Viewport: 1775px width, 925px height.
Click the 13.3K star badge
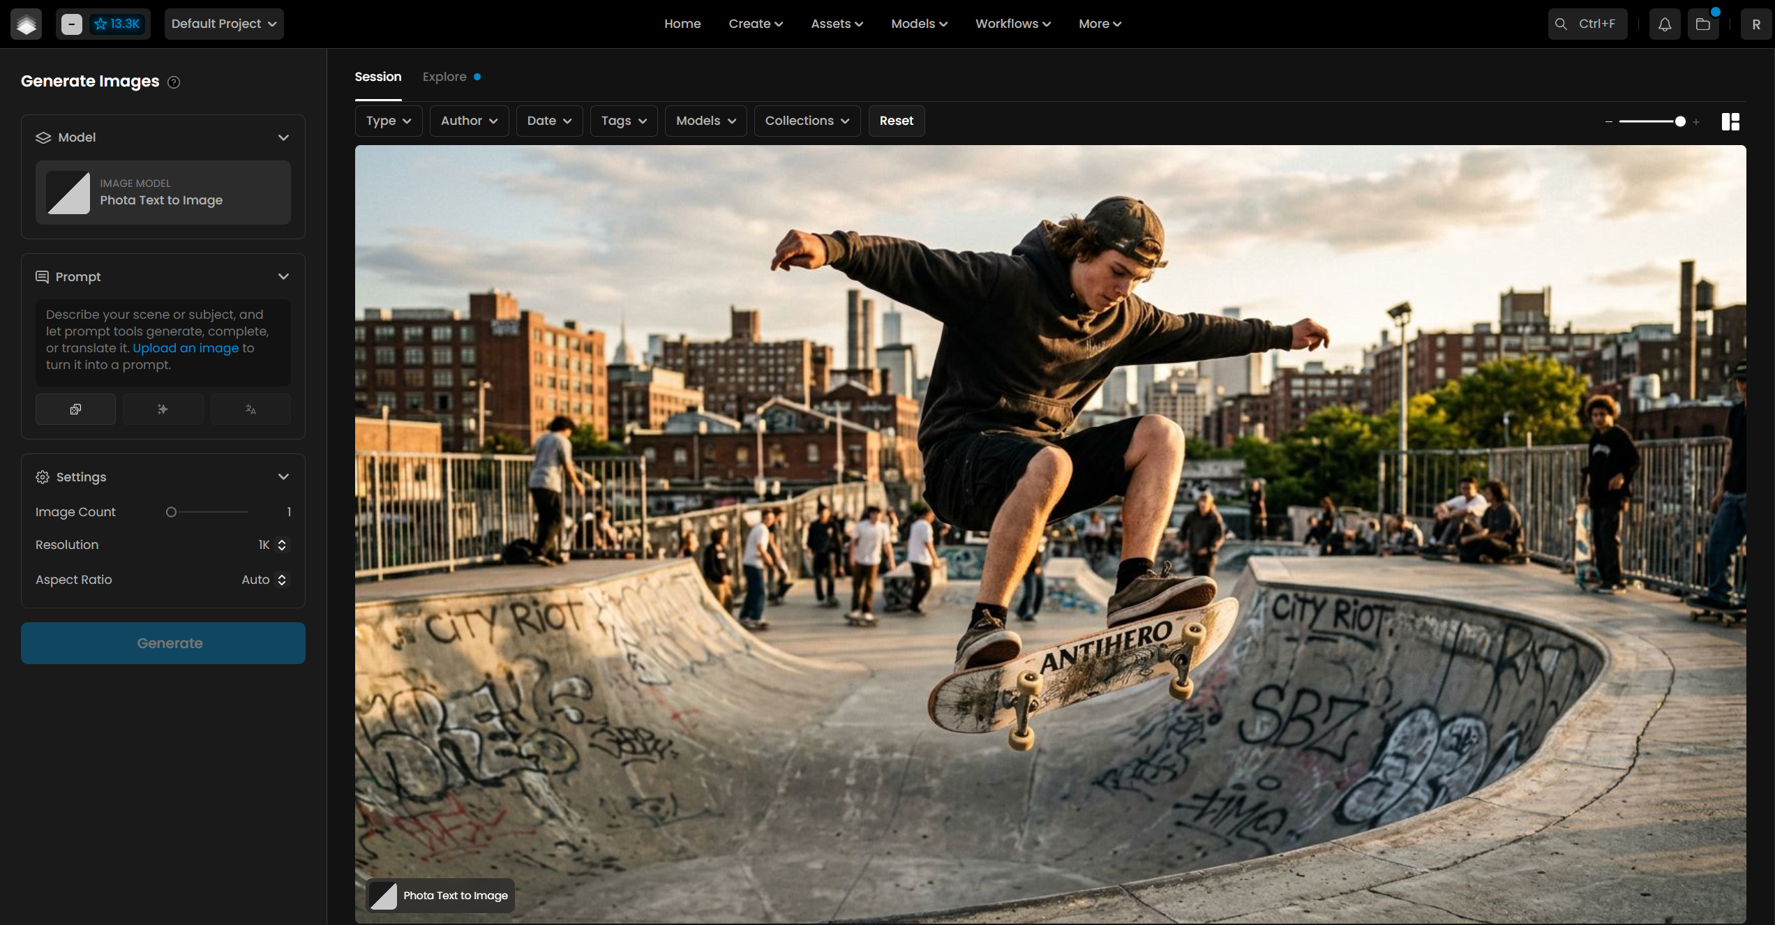pyautogui.click(x=117, y=24)
